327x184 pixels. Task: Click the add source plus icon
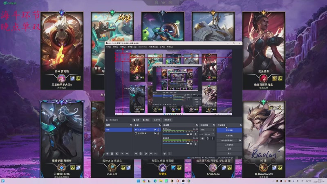click(x=135, y=153)
